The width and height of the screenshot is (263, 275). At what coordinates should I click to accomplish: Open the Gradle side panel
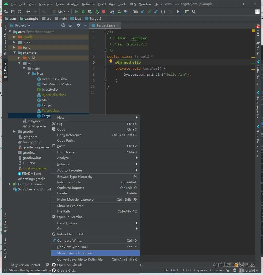coord(258,48)
